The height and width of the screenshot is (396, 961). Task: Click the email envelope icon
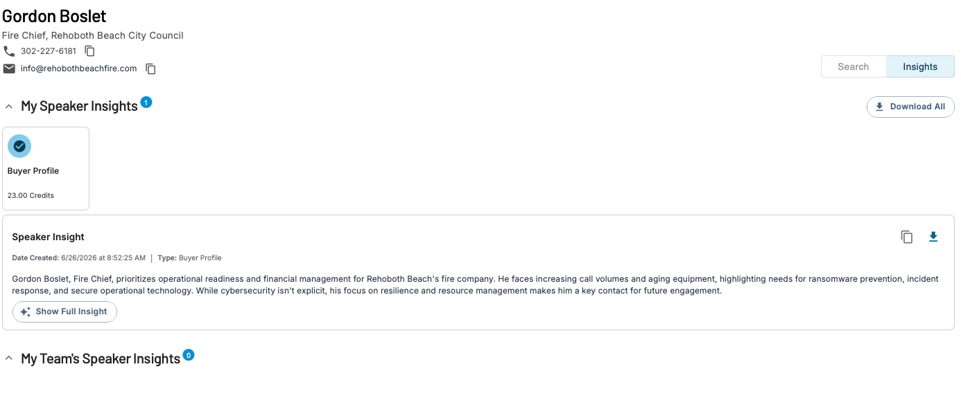(9, 69)
